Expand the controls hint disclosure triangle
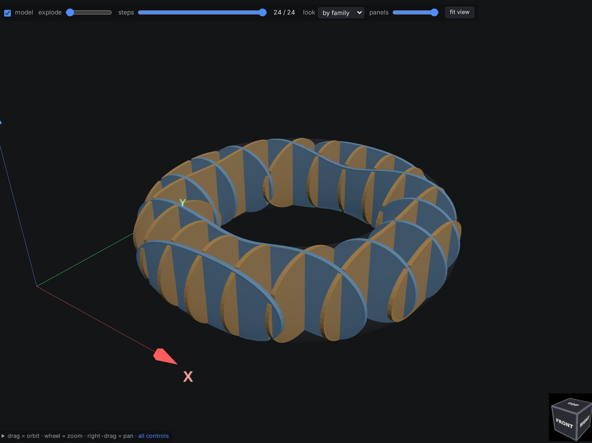 pos(3,436)
